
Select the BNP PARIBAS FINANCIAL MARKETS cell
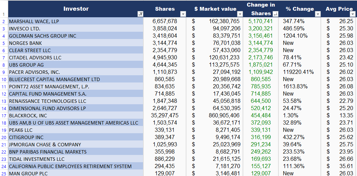point(76,152)
